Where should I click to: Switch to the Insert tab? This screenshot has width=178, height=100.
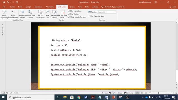click(x=20, y=7)
